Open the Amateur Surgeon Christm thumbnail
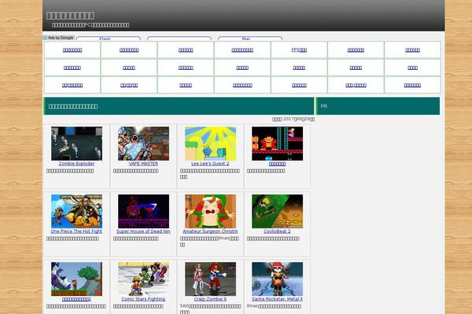This screenshot has width=472, height=314. tap(210, 211)
